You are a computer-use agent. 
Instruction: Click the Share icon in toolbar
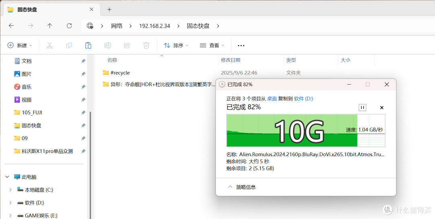point(127,45)
